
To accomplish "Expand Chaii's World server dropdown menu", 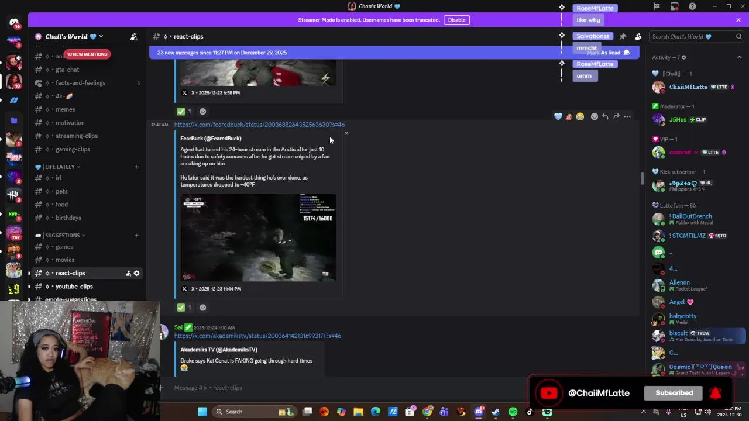I will [x=101, y=36].
